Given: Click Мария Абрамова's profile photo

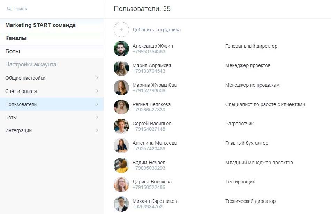Looking at the screenshot, I should [x=121, y=68].
